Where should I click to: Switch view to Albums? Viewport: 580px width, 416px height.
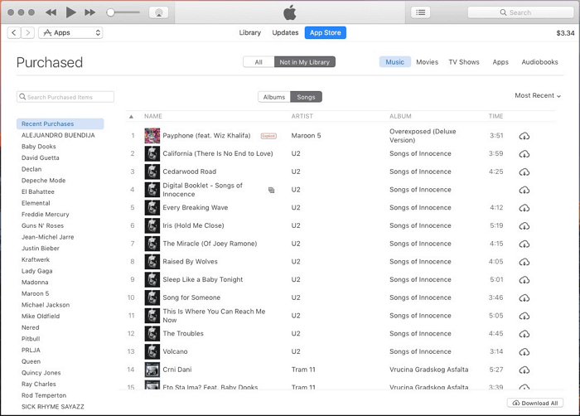274,97
